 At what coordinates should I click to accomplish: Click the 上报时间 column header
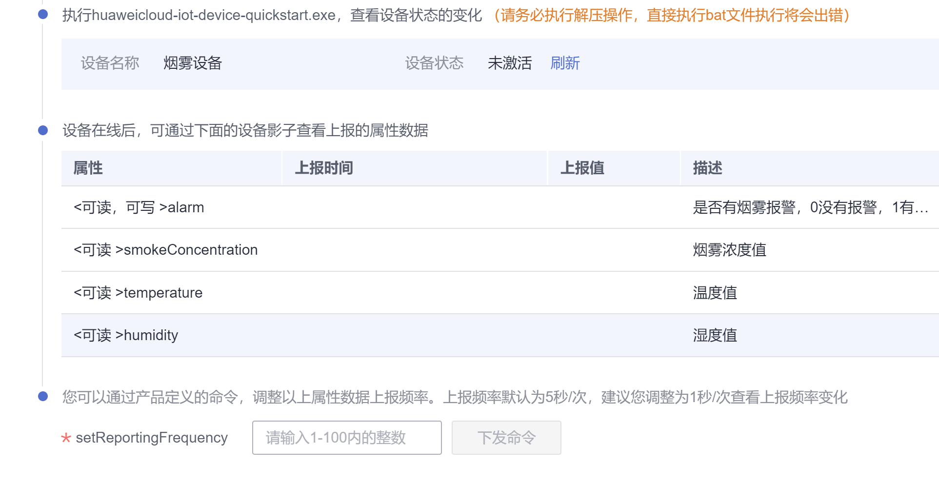tap(323, 168)
